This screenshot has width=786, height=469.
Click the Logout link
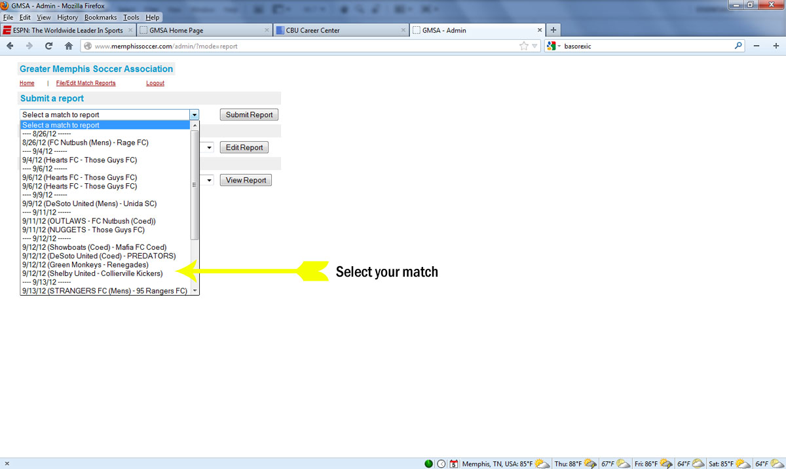[155, 83]
